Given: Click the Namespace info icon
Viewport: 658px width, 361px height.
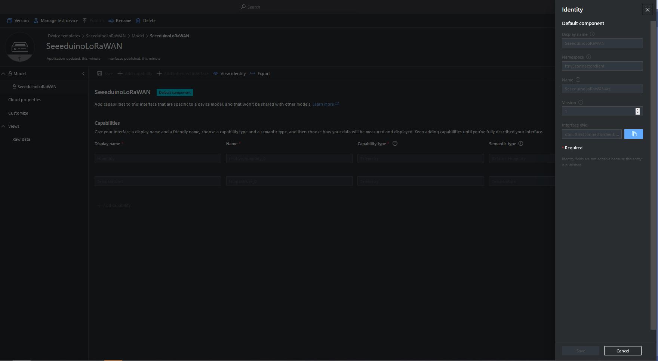Looking at the screenshot, I should pyautogui.click(x=589, y=57).
